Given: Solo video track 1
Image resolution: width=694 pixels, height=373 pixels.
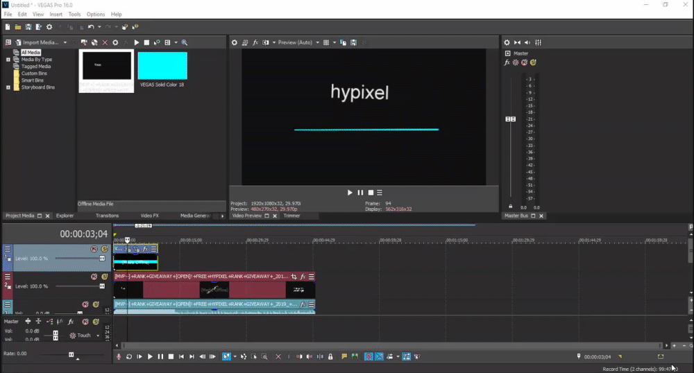Looking at the screenshot, I should (105, 250).
